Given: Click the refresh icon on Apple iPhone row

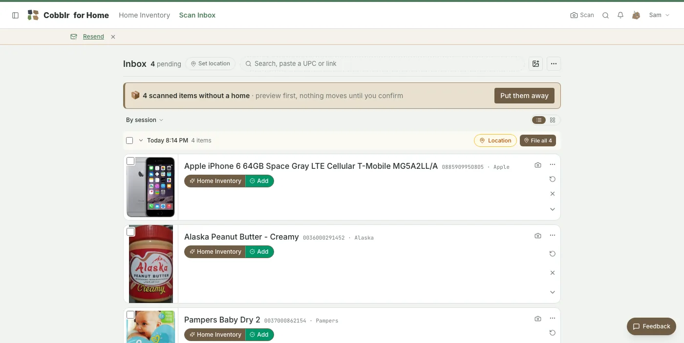Looking at the screenshot, I should click(553, 179).
